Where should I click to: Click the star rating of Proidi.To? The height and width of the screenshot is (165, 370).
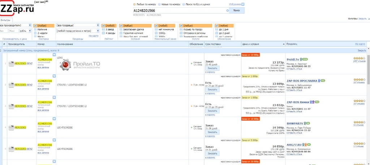[x=359, y=58]
